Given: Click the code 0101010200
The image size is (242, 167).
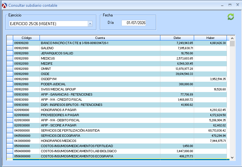Looking at the screenshot, I should click(21, 43).
